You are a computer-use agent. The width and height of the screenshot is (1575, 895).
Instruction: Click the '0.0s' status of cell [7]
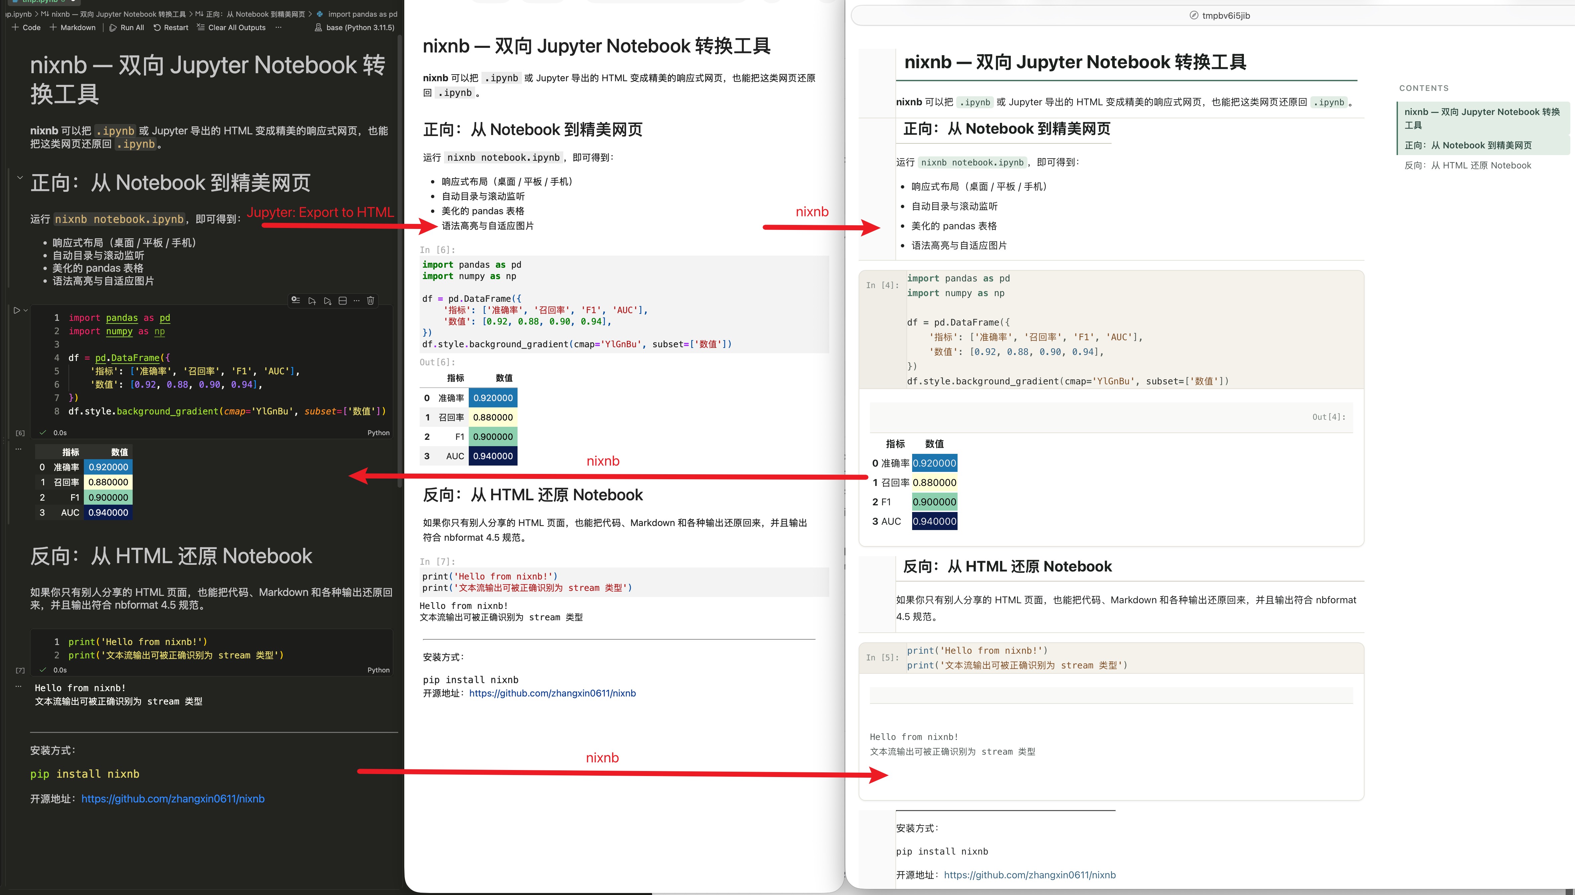click(x=60, y=670)
